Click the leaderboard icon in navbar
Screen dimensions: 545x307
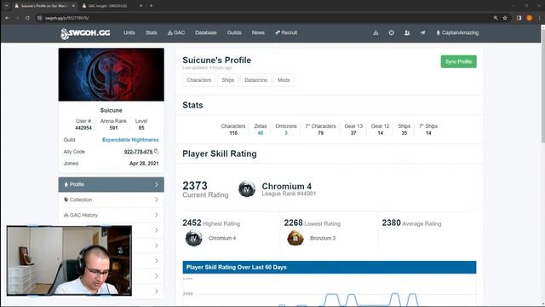point(376,32)
